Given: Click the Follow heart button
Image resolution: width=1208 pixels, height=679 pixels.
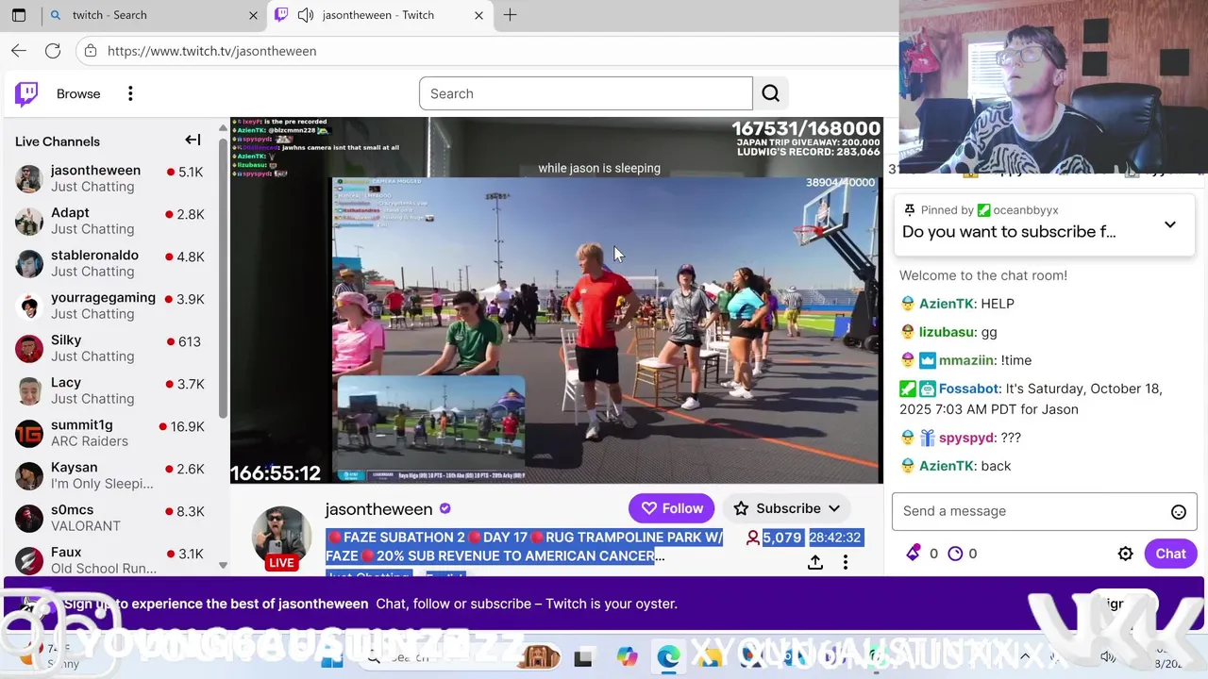Looking at the screenshot, I should [x=671, y=508].
